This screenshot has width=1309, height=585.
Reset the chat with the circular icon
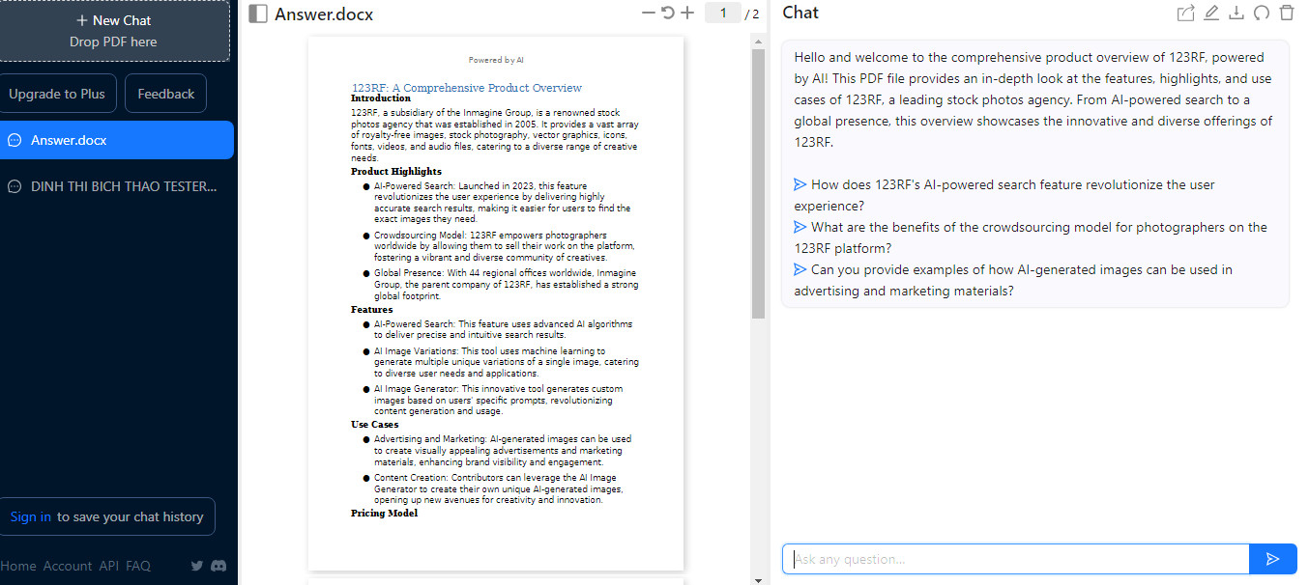point(1261,13)
